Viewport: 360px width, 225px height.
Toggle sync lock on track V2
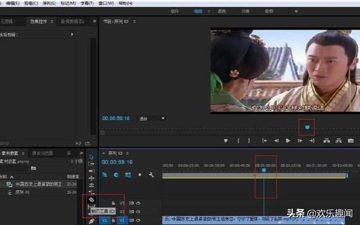point(131,211)
